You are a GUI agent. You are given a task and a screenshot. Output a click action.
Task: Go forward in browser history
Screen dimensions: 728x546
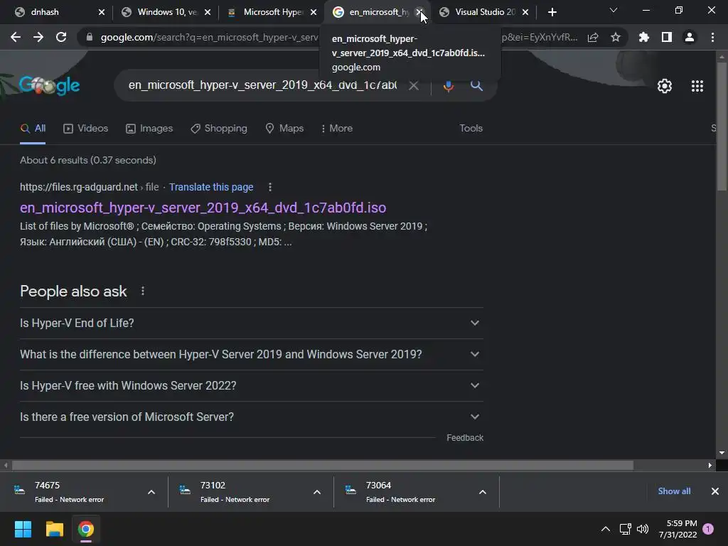pyautogui.click(x=38, y=37)
